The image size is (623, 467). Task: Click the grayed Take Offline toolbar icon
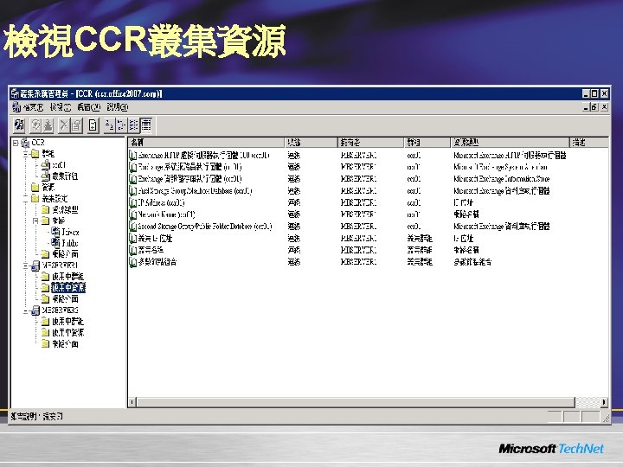coord(48,125)
